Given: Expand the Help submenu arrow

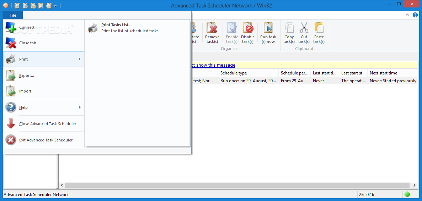Looking at the screenshot, I should tap(80, 107).
